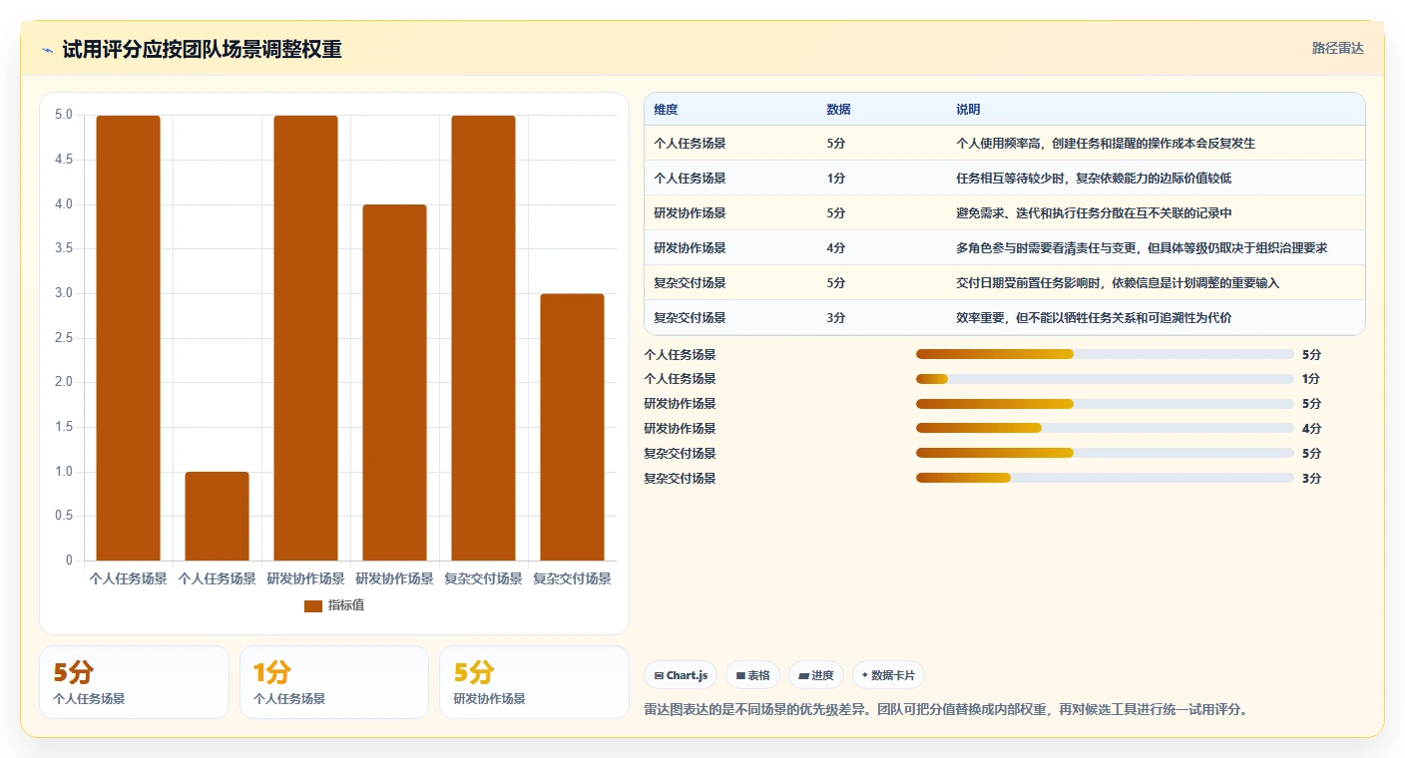
Task: Click the 1分 value in the table
Action: click(836, 179)
